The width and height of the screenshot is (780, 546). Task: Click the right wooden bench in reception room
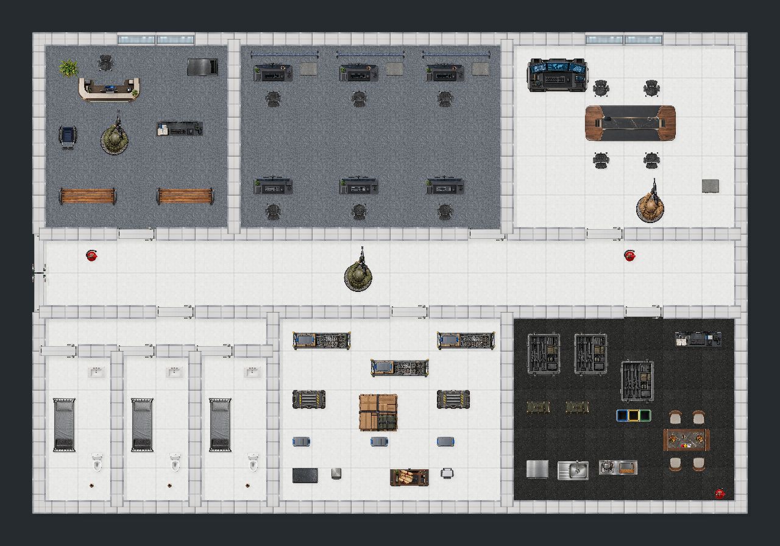[x=185, y=196]
